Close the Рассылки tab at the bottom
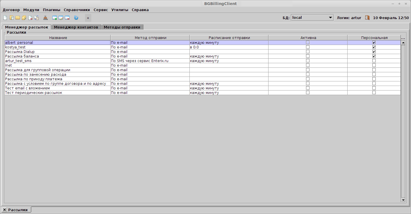The width and height of the screenshot is (411, 214). 5,210
